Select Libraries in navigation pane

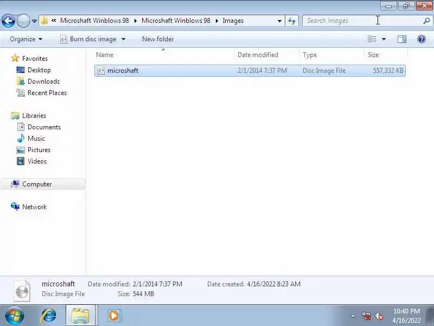(34, 115)
